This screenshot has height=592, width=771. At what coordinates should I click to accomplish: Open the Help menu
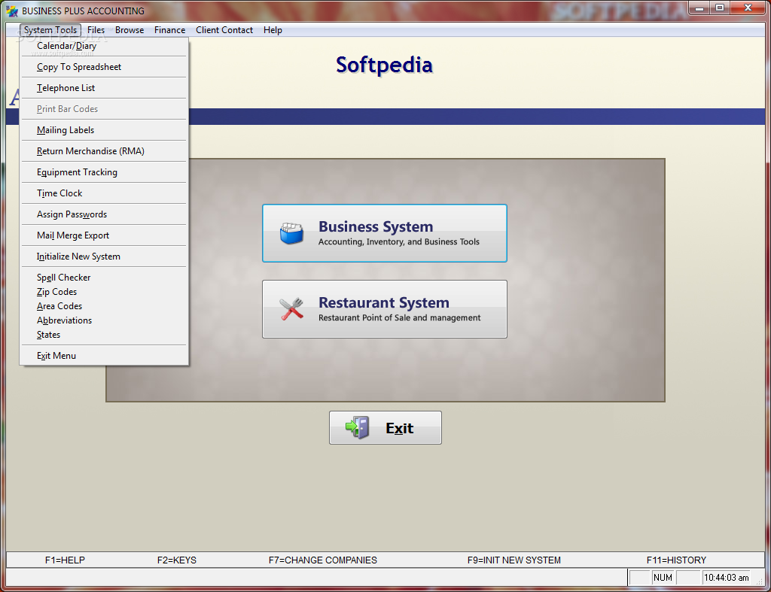pyautogui.click(x=273, y=30)
